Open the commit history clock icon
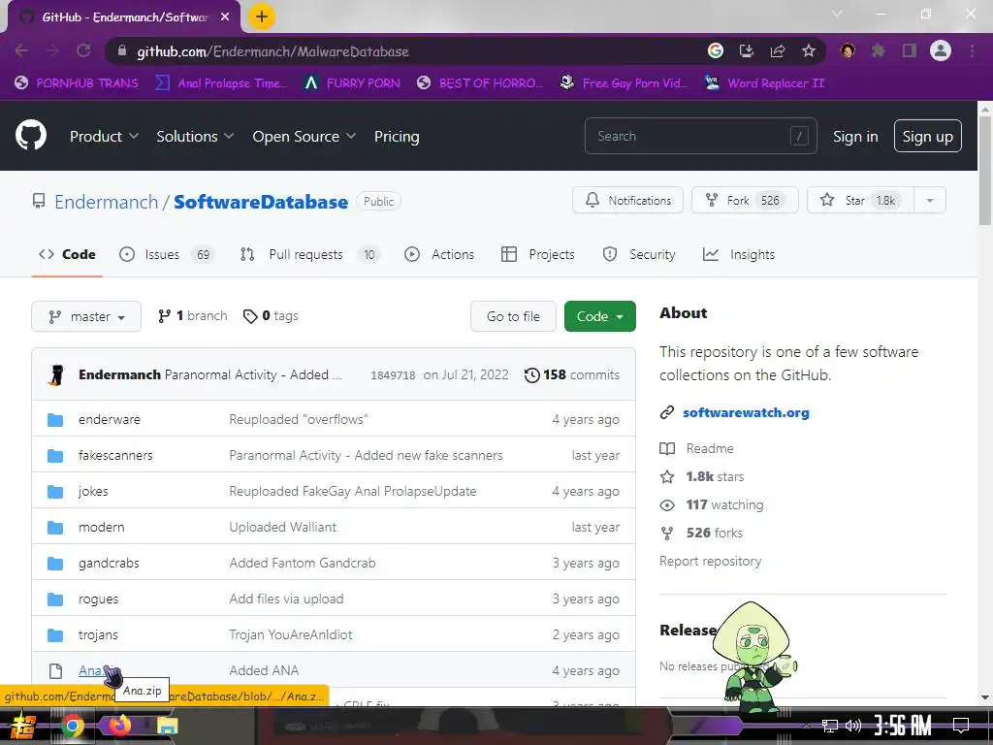This screenshot has height=745, width=993. click(532, 375)
